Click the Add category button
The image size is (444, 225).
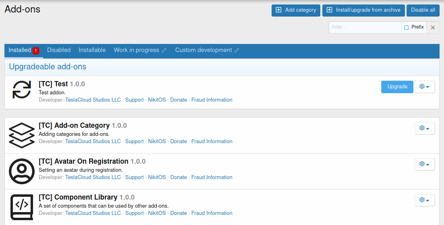[296, 10]
